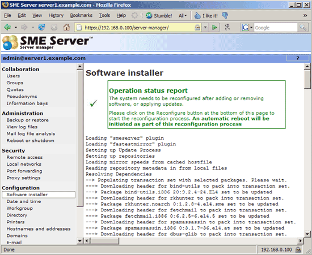The height and width of the screenshot is (255, 312).
Task: Open Backup or restore link
Action: (28, 120)
